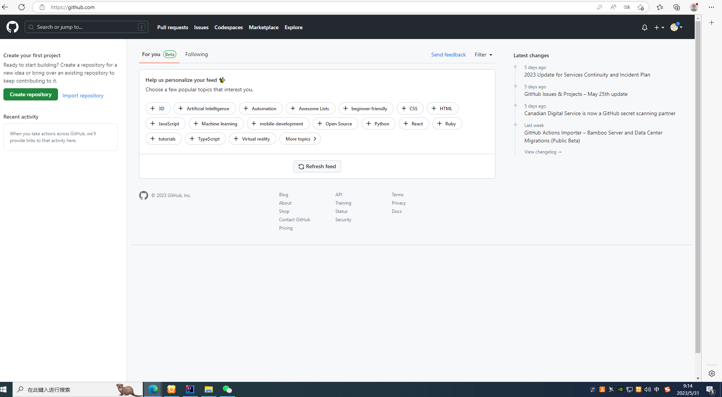Open the user avatar menu
This screenshot has height=397, width=722.
click(676, 27)
